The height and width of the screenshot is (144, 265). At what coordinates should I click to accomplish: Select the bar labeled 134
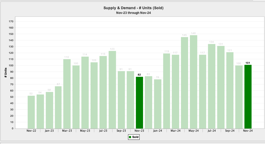pos(212,86)
